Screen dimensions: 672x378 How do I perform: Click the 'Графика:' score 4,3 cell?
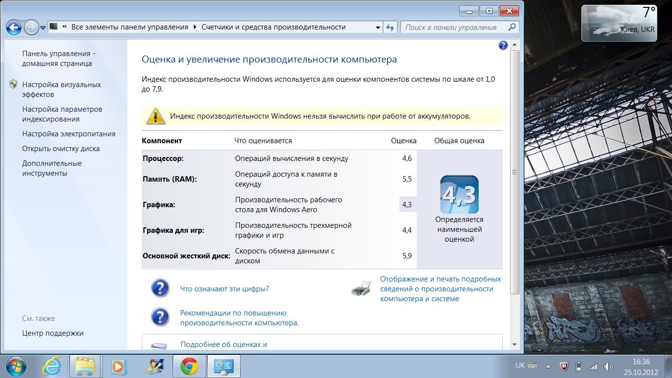(x=408, y=205)
